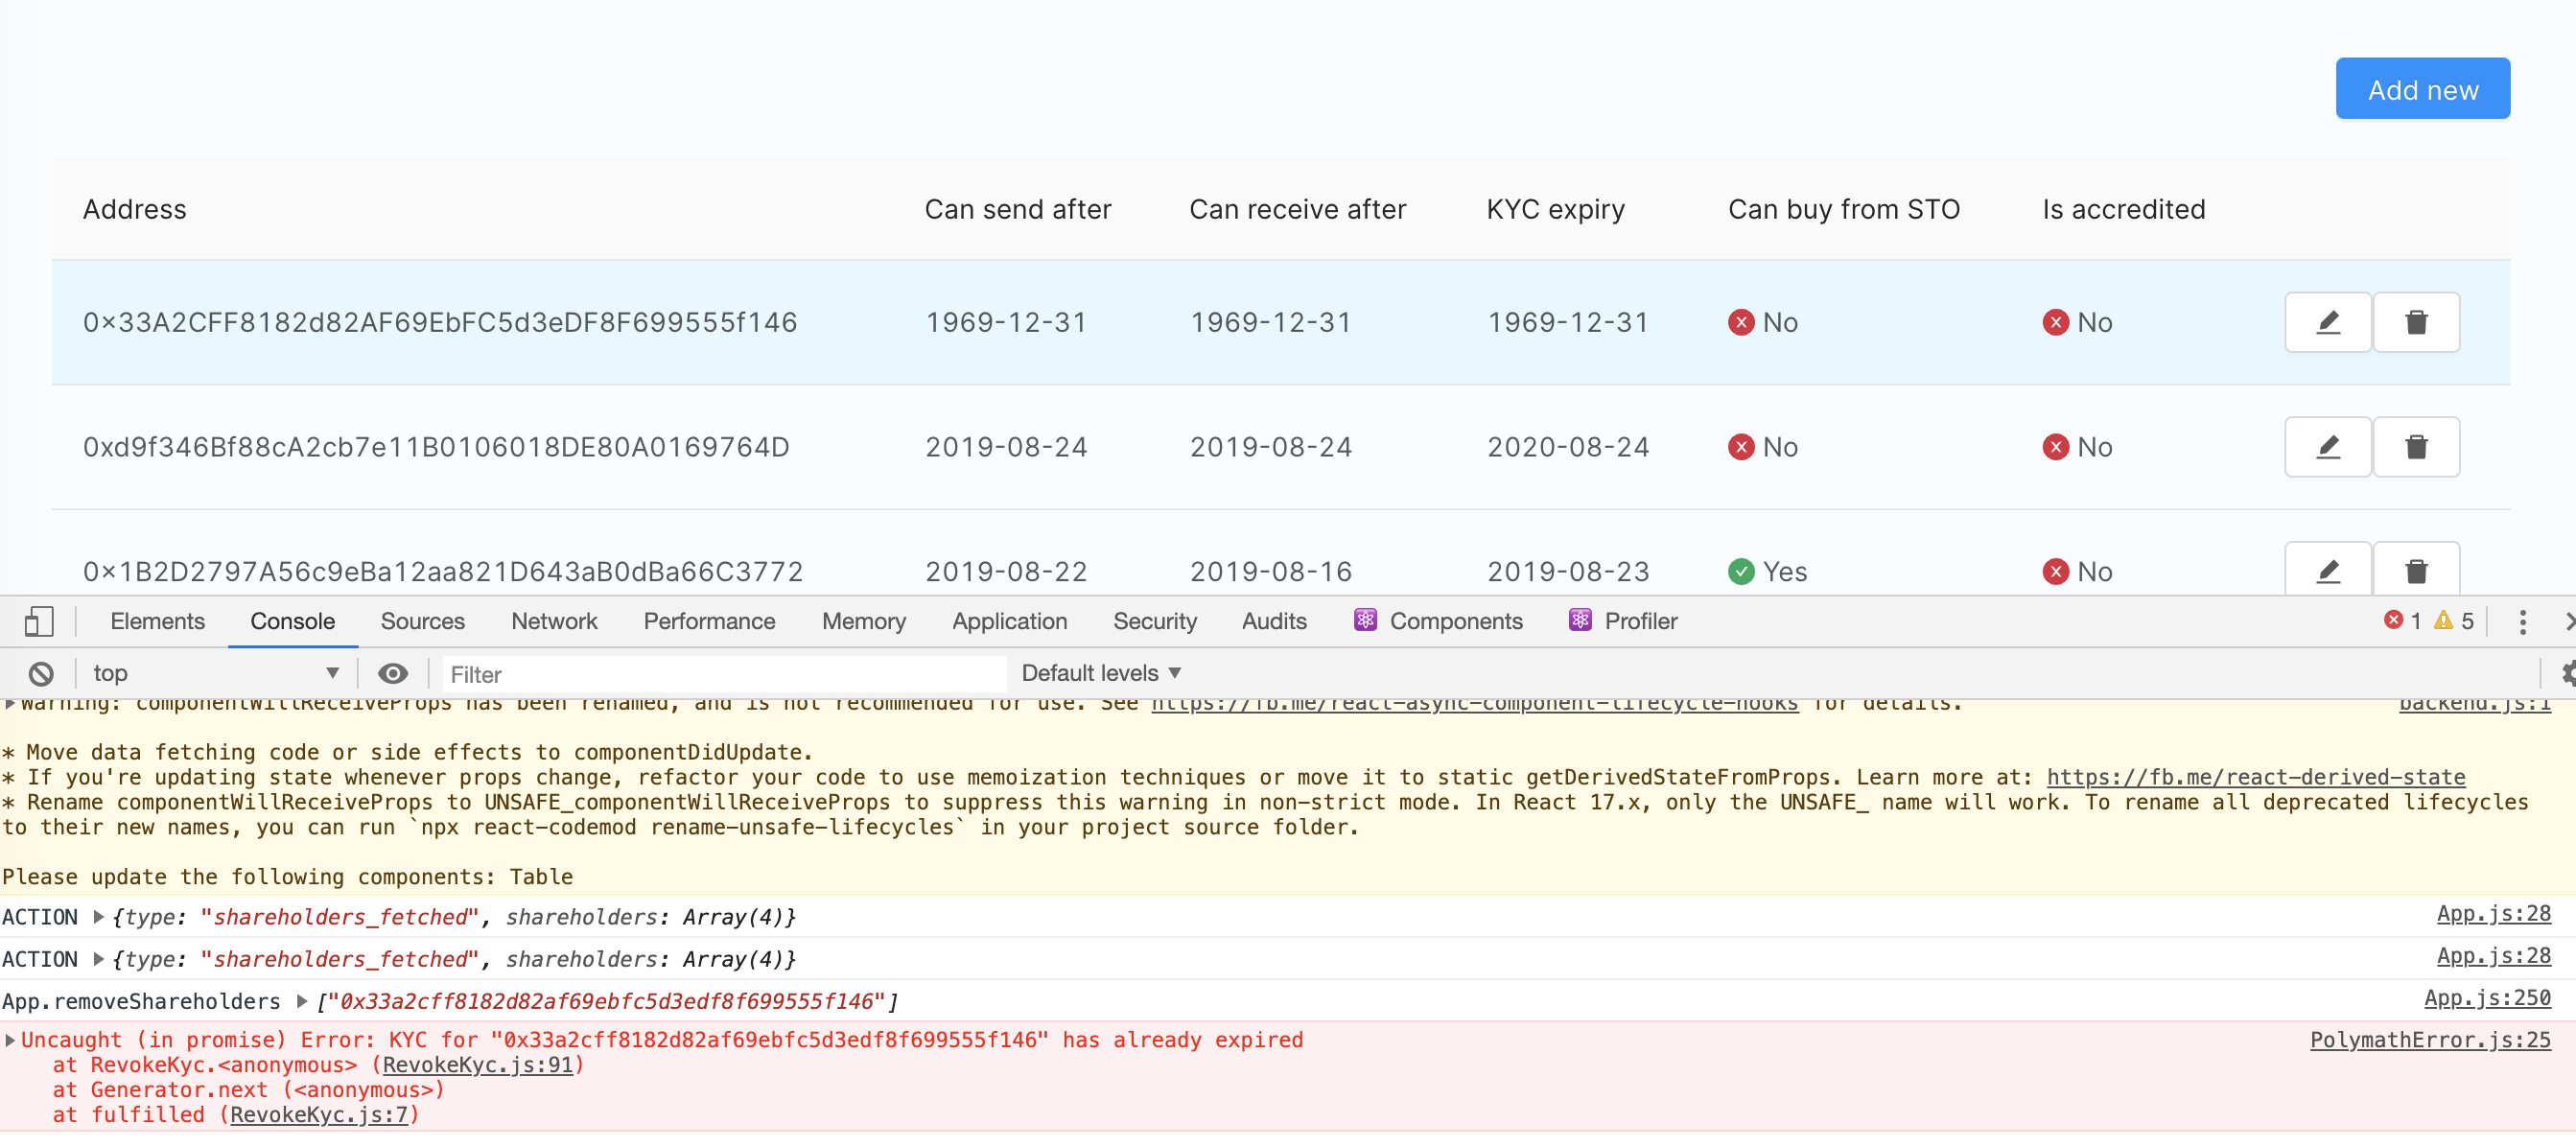Edit the 0x1B2D2797... shareholder row
The height and width of the screenshot is (1147, 2576).
point(2327,571)
